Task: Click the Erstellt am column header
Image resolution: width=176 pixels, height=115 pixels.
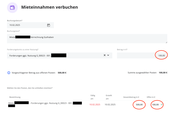Action: pyautogui.click(x=109, y=97)
